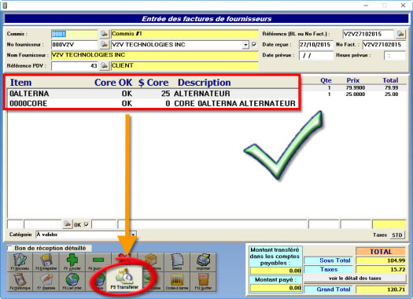Screen dimensions: 413x299
Task: Toggle checkbox beside V2V TECHNOLOGIES supplier dropdown
Action: 254,45
